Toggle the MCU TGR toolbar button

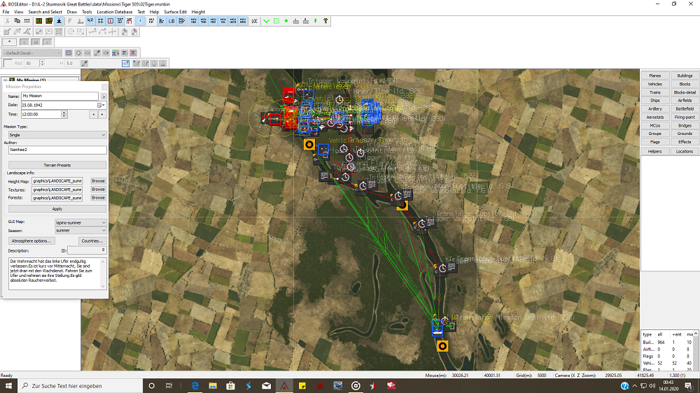pyautogui.click(x=203, y=21)
